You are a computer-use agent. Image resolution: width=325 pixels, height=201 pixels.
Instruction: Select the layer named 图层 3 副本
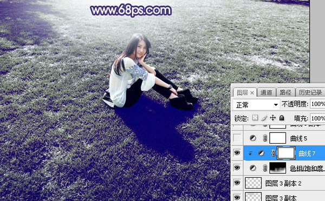pyautogui.click(x=281, y=198)
